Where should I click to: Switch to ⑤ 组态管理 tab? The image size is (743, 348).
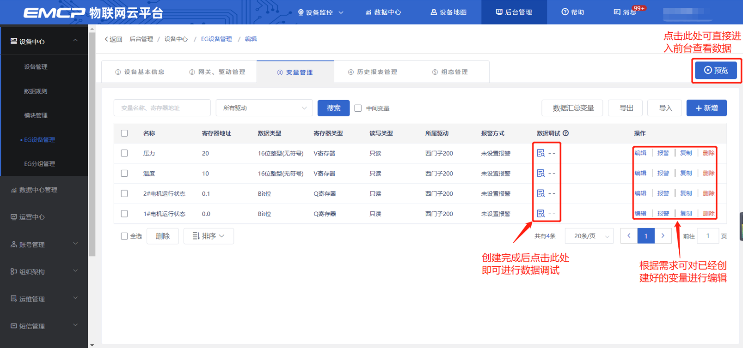[x=450, y=72]
